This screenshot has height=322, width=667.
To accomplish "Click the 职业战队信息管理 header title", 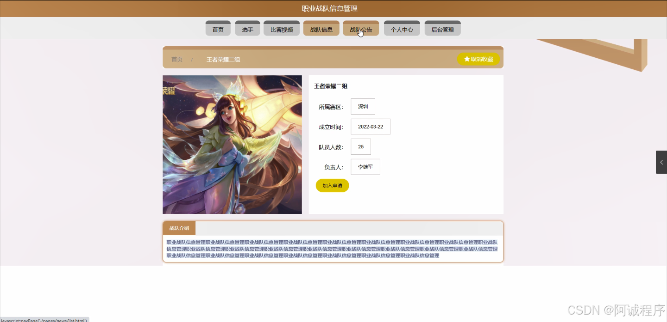I will [x=330, y=8].
